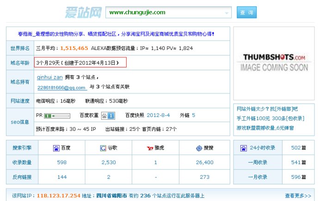Screen dimensions: 319x201
Task: Click the green PR rank bar
Action: [57, 115]
